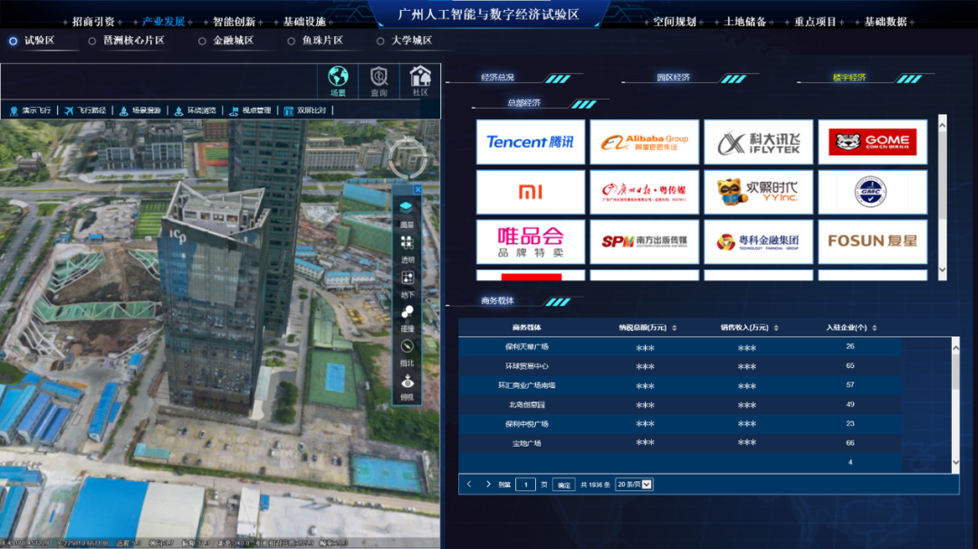Viewport: 978px width, 549px height.
Task: Open the 社区 house icon
Action: [420, 81]
